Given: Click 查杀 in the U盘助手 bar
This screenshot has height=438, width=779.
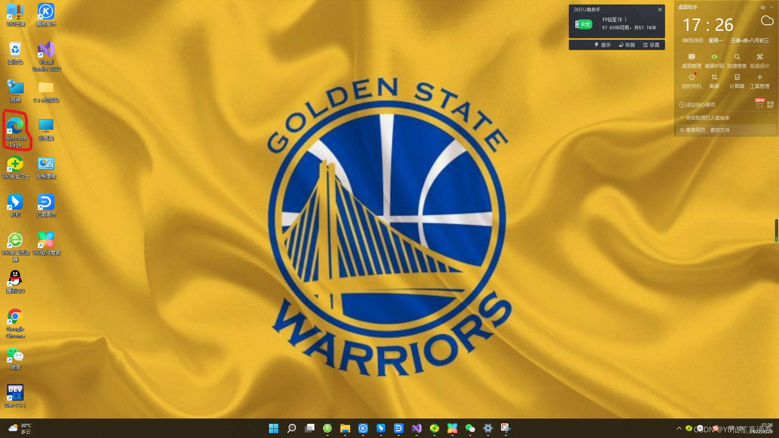Looking at the screenshot, I should pos(603,45).
